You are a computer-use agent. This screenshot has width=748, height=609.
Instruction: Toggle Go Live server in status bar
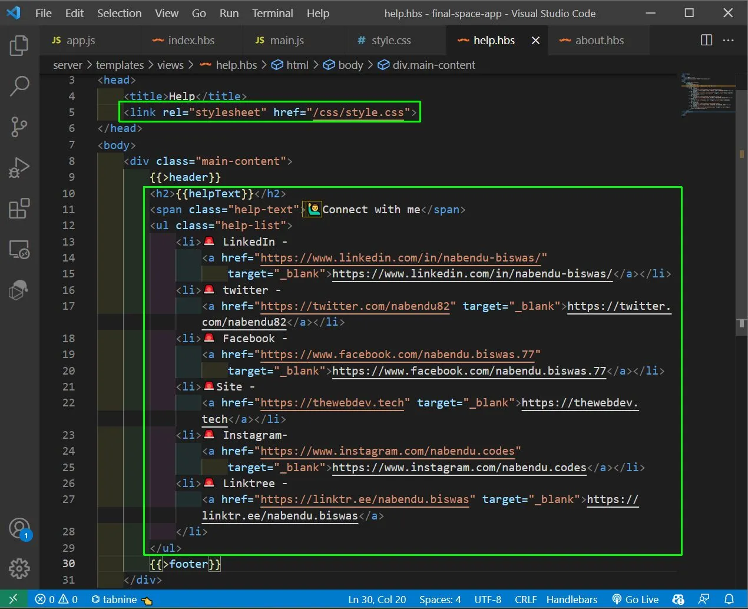635,599
